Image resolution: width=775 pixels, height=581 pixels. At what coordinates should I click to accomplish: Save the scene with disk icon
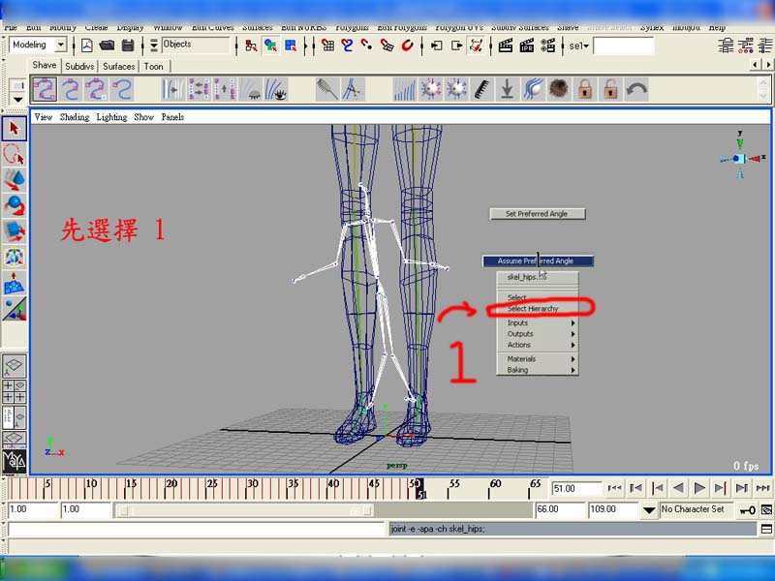(x=128, y=46)
